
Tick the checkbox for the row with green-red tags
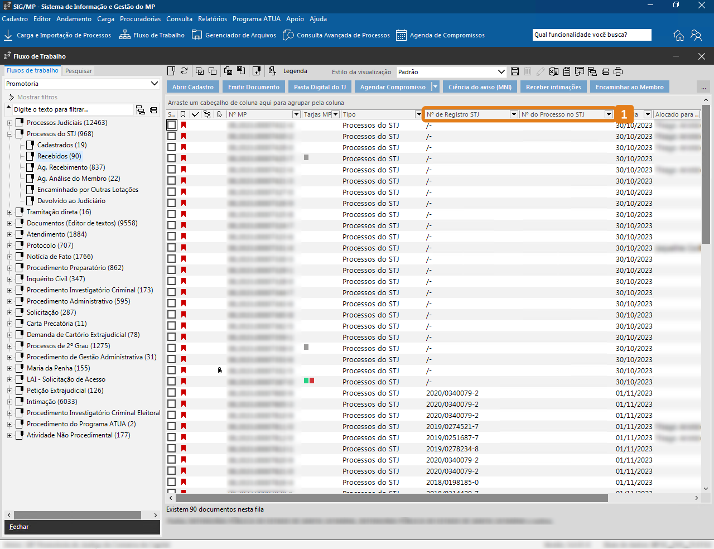172,382
